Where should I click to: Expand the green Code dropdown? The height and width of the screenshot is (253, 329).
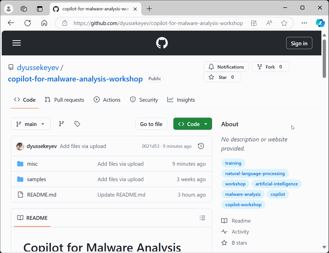pyautogui.click(x=193, y=124)
